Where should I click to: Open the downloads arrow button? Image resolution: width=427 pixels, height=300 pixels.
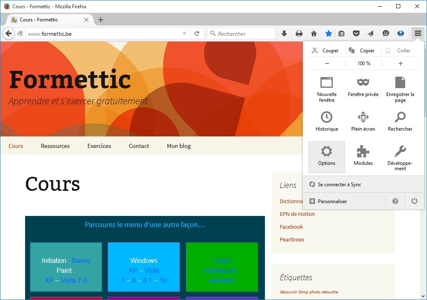coord(284,33)
